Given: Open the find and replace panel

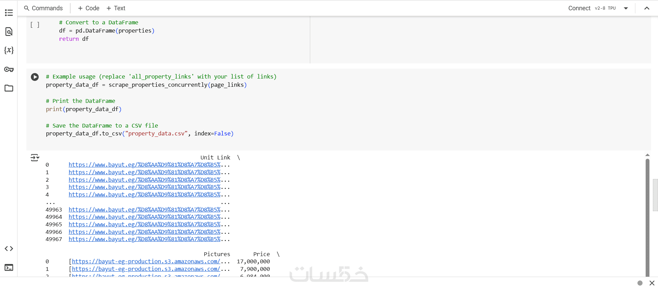Looking at the screenshot, I should click(9, 32).
